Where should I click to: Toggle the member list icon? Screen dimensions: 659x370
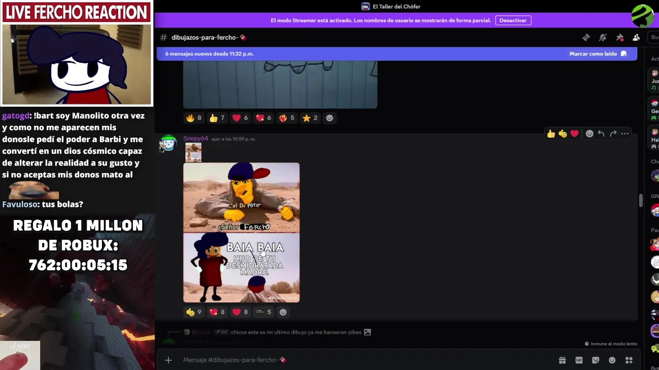tap(636, 37)
